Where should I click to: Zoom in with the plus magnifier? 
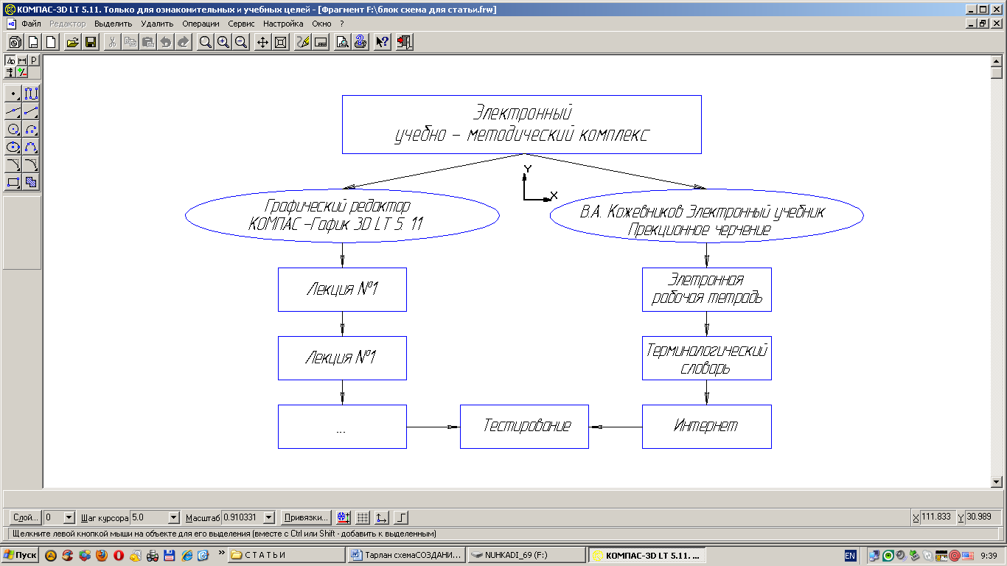pos(223,42)
